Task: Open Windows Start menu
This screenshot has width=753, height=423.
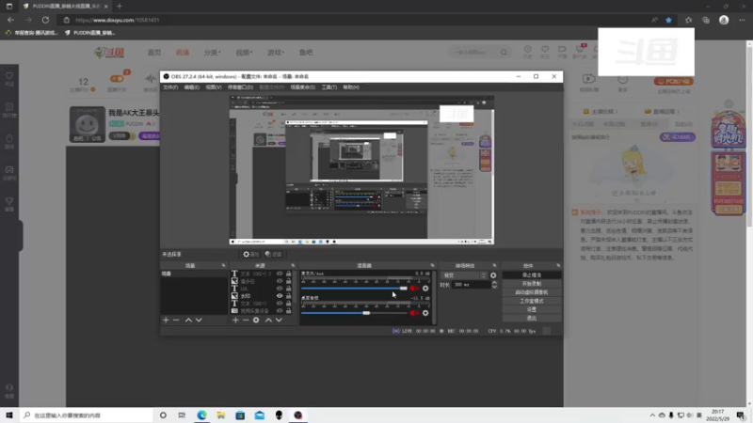Action: (9, 415)
